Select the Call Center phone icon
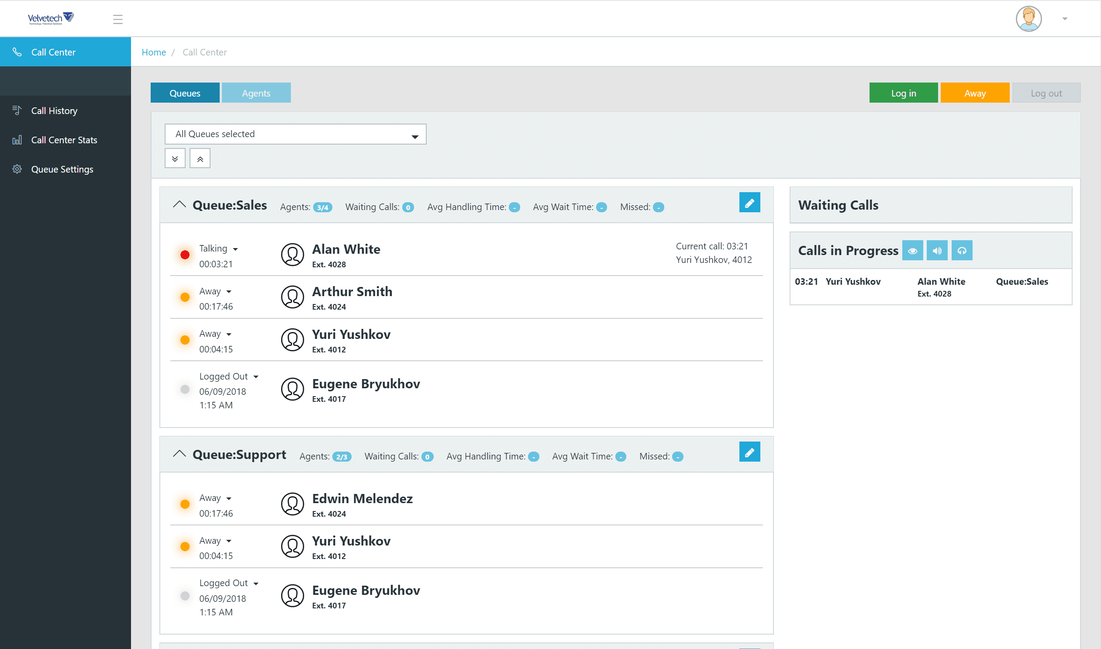The height and width of the screenshot is (649, 1101). [x=17, y=52]
